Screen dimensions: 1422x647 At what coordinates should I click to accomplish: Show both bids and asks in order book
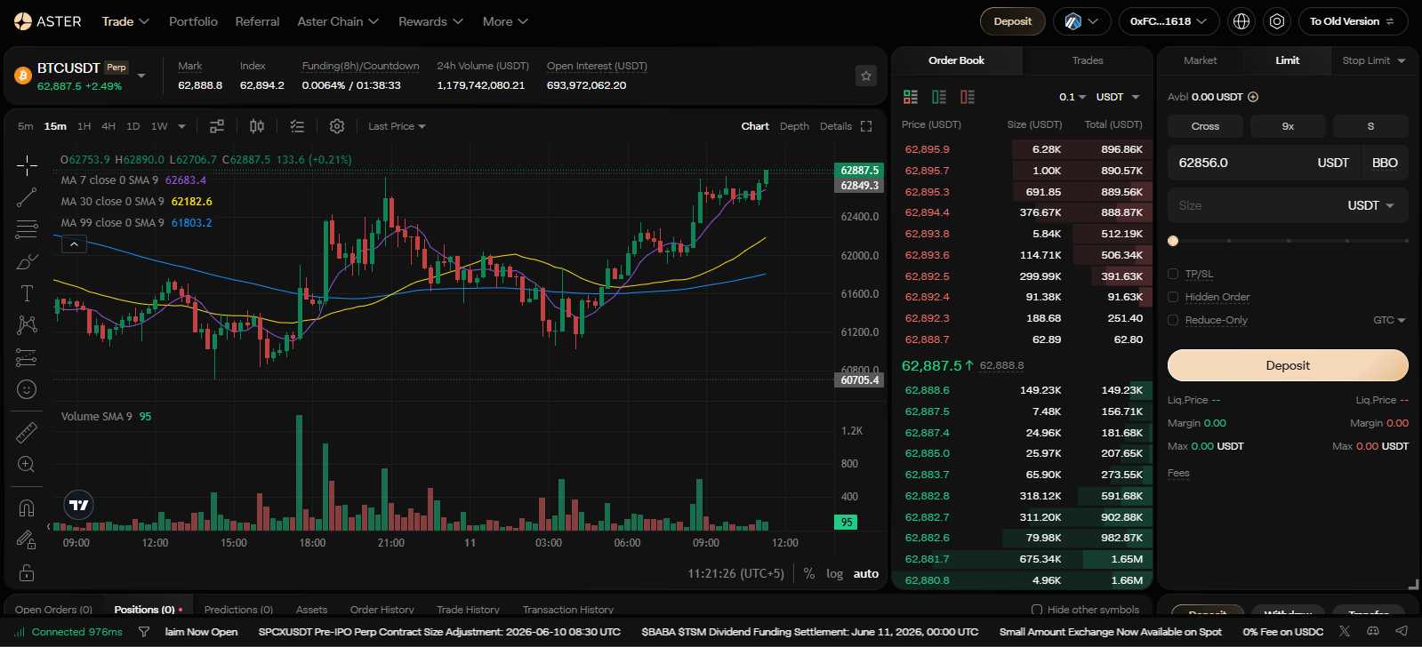tap(911, 97)
